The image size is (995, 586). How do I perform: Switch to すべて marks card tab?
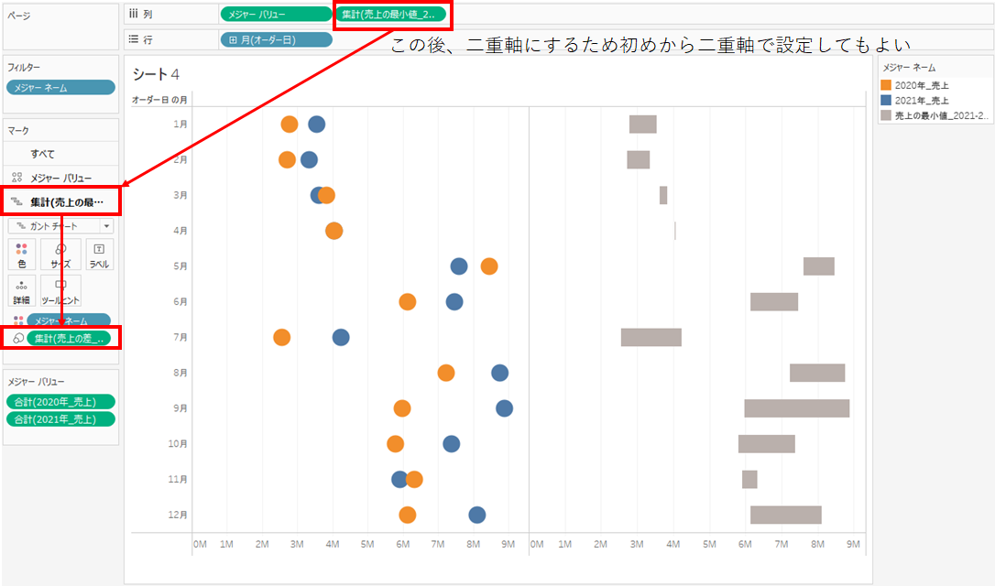[x=60, y=154]
